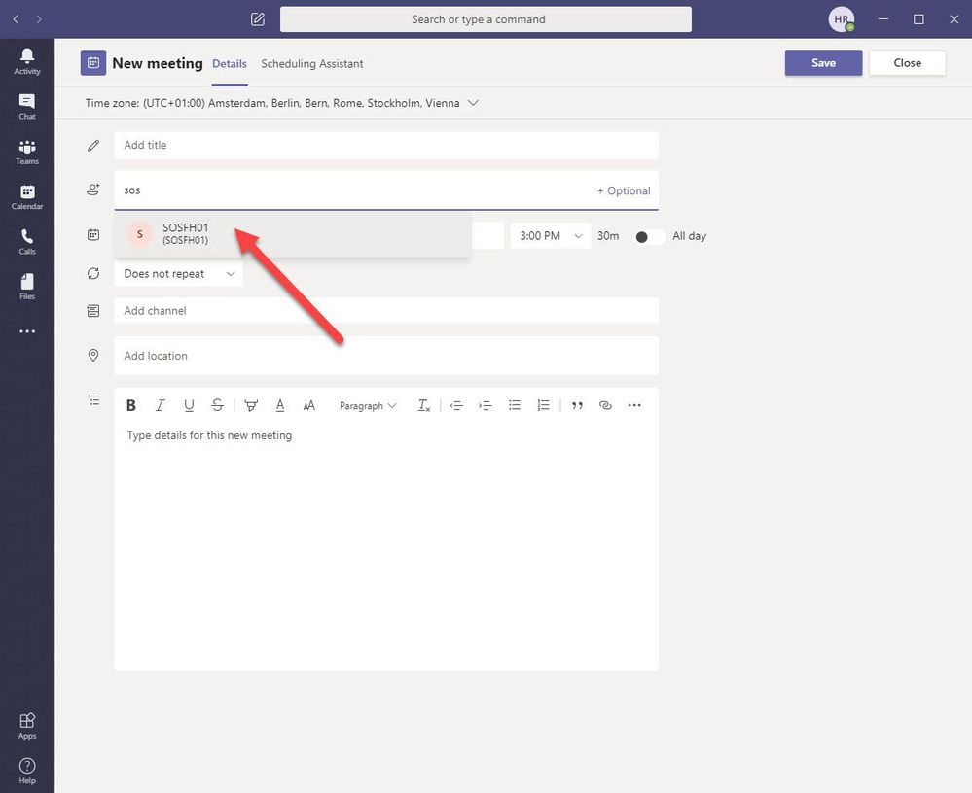Viewport: 972px width, 793px height.
Task: Save the new meeting
Action: tap(823, 62)
